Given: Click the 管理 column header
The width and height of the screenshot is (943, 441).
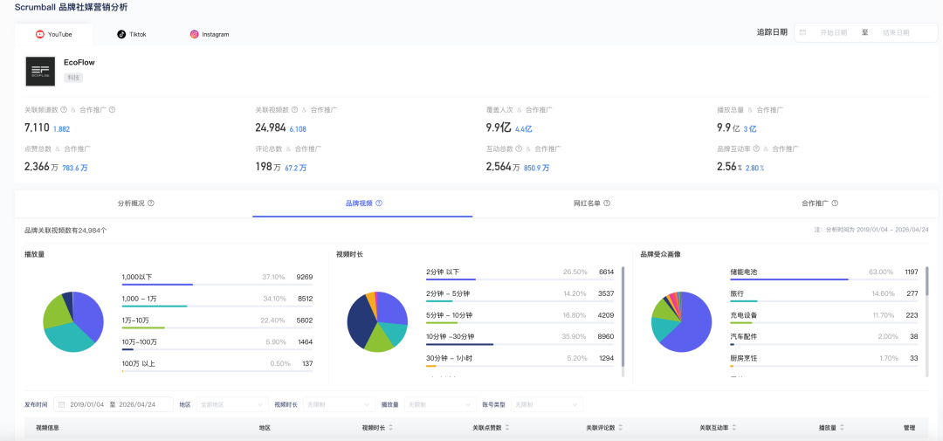Looking at the screenshot, I should point(909,428).
